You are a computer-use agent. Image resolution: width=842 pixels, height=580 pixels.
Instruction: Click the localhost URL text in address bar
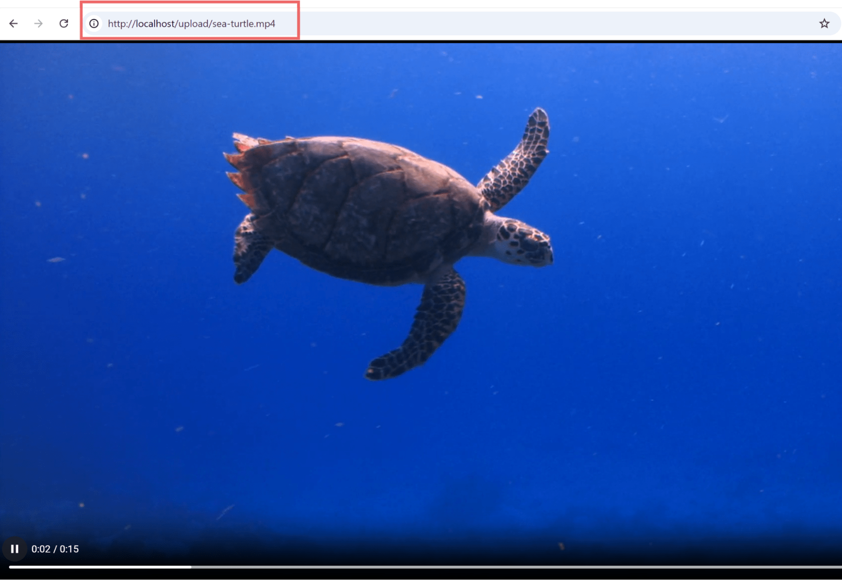click(191, 24)
